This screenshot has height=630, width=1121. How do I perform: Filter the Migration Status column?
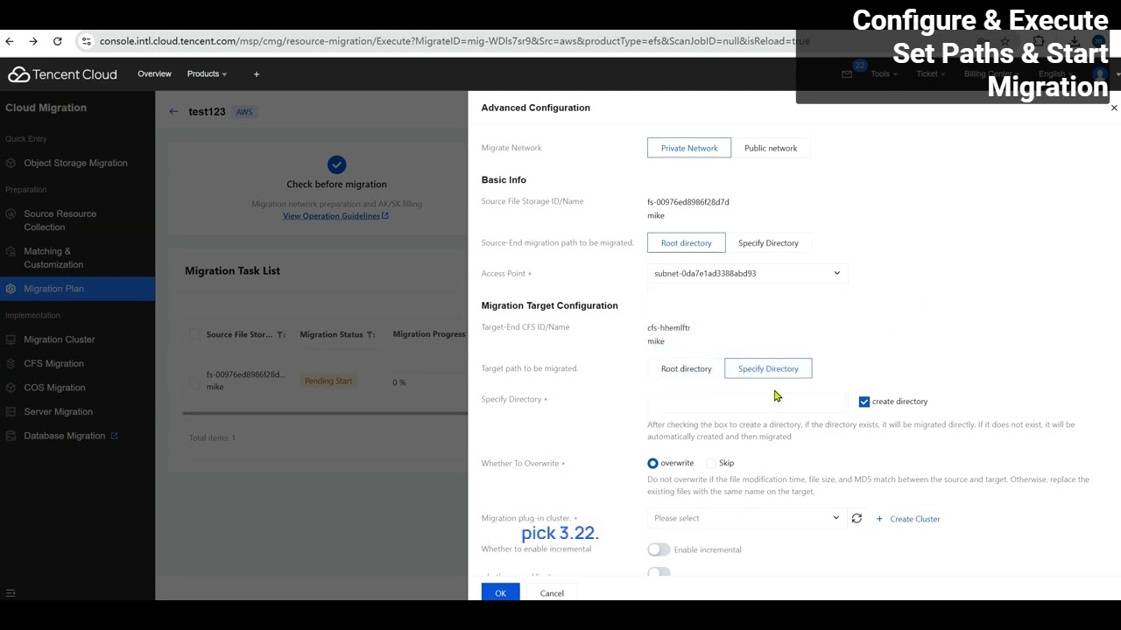[x=371, y=335]
